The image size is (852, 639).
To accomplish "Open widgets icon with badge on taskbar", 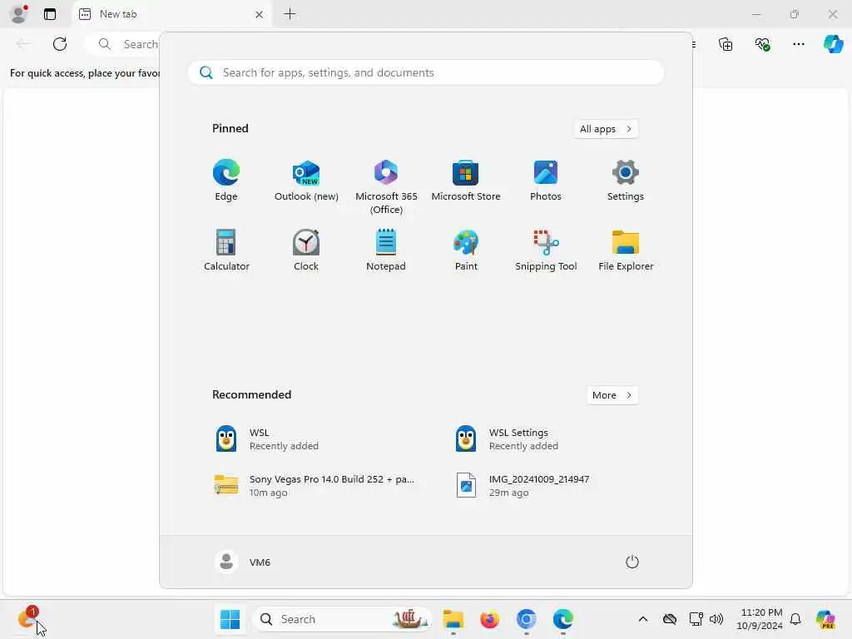I will click(x=27, y=617).
